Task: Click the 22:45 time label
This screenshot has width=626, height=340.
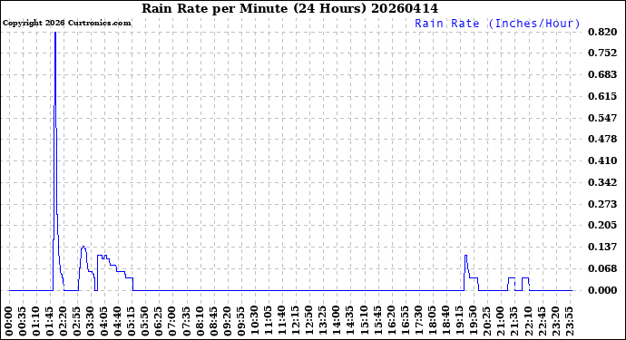Action: click(x=542, y=322)
